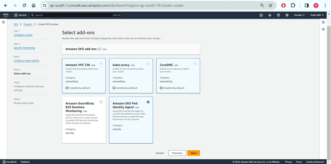Cancel the cluster creation wizard
Screen dimensions: 331x164
click(160, 153)
